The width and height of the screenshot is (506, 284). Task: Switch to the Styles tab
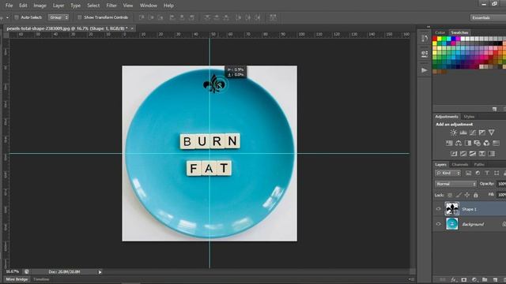(x=469, y=117)
